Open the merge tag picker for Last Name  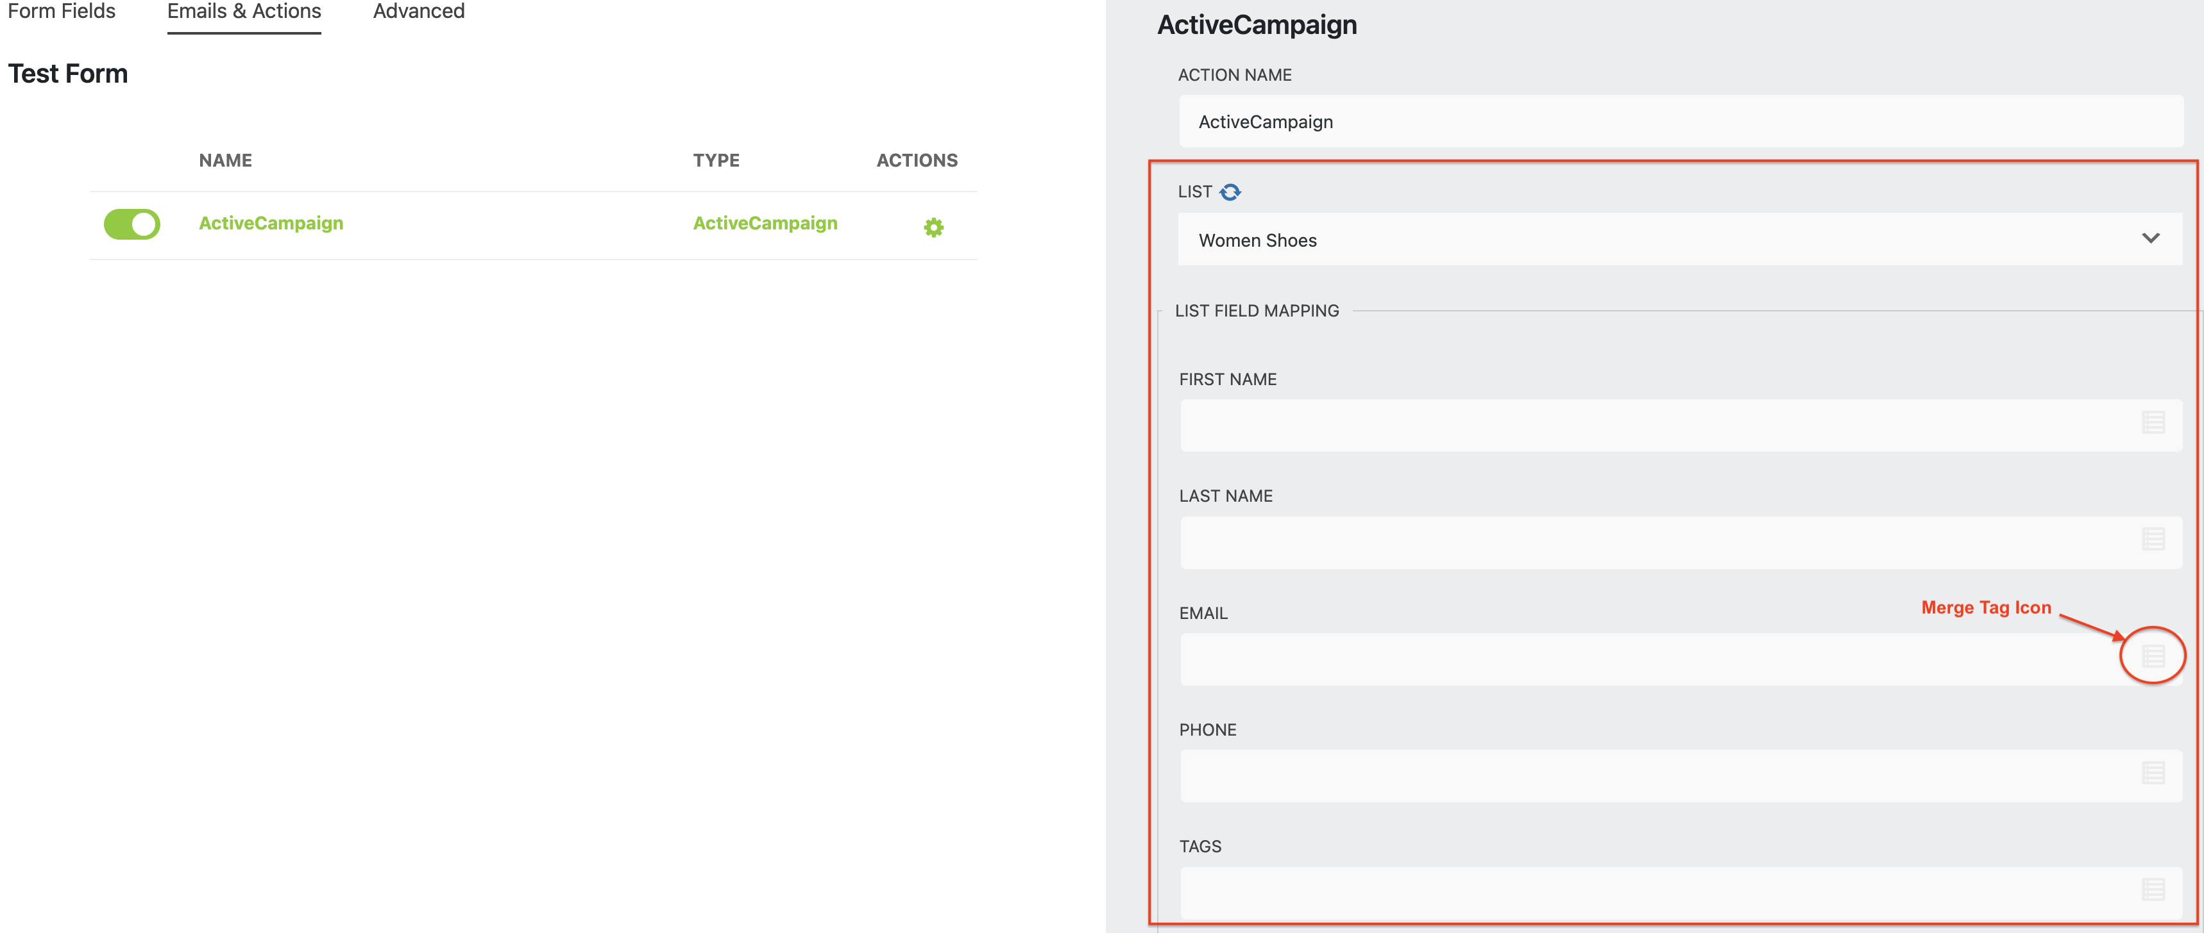click(2153, 540)
